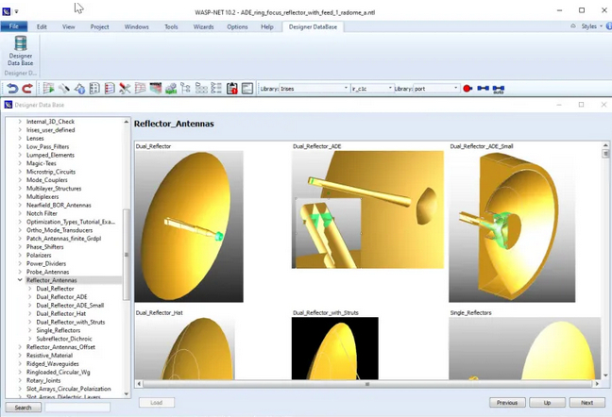Click the Undo arrow in the toolbar

point(12,89)
